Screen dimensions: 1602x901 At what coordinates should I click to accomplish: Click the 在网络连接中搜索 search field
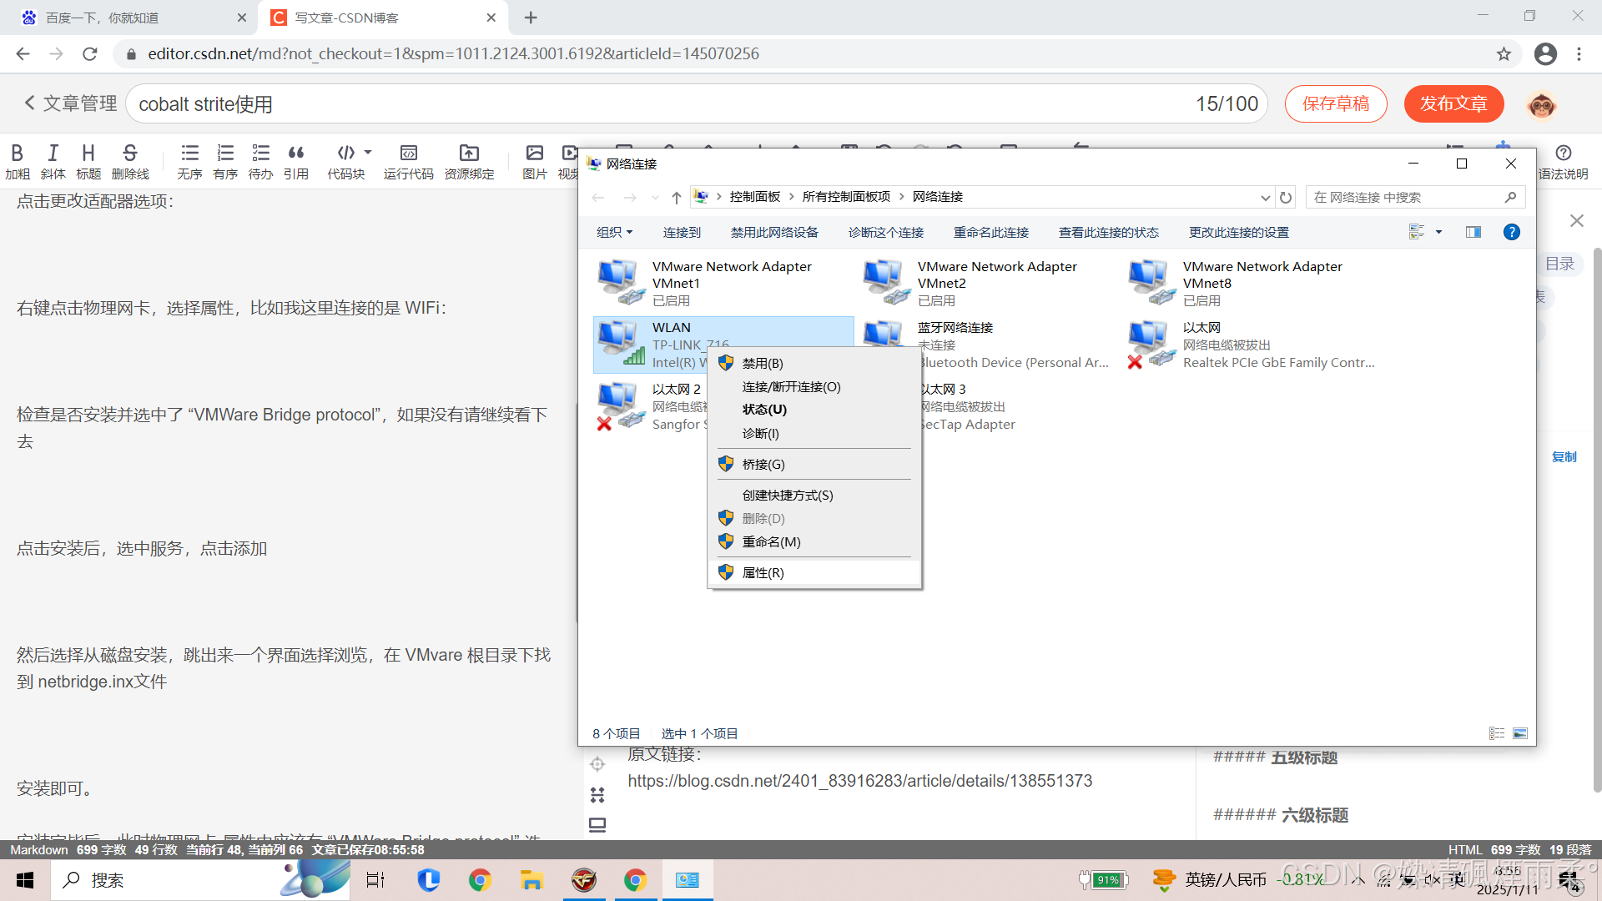coord(1406,198)
